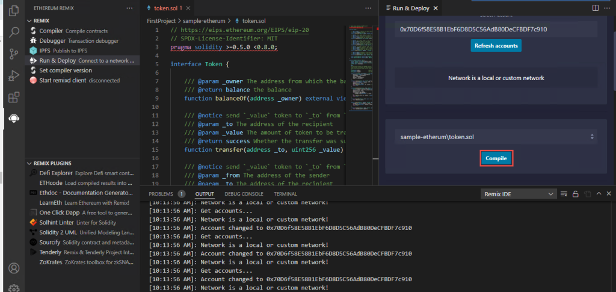Viewport: 616px width, 292px height.
Task: Toggle the output scroll lock icon
Action: pyautogui.click(x=575, y=194)
